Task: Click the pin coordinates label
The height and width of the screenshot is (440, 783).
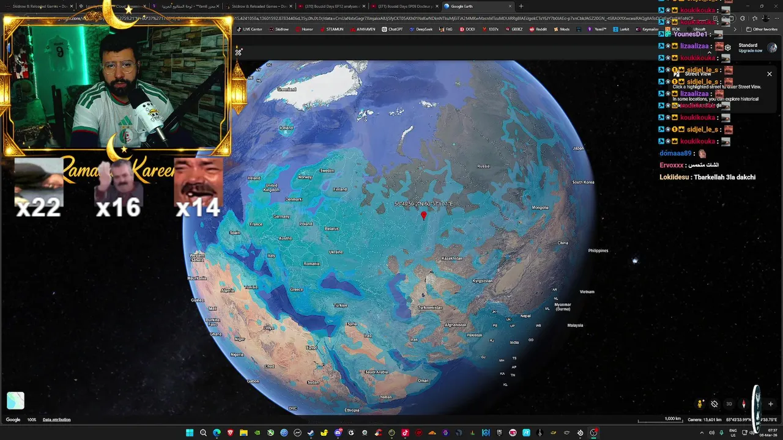Action: tap(423, 204)
